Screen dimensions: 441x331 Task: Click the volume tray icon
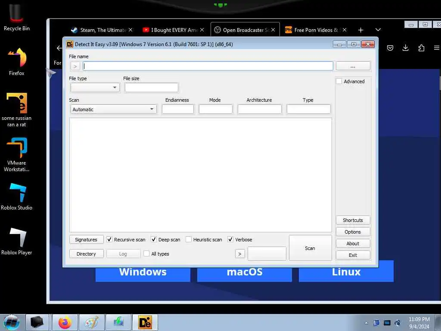click(398, 323)
